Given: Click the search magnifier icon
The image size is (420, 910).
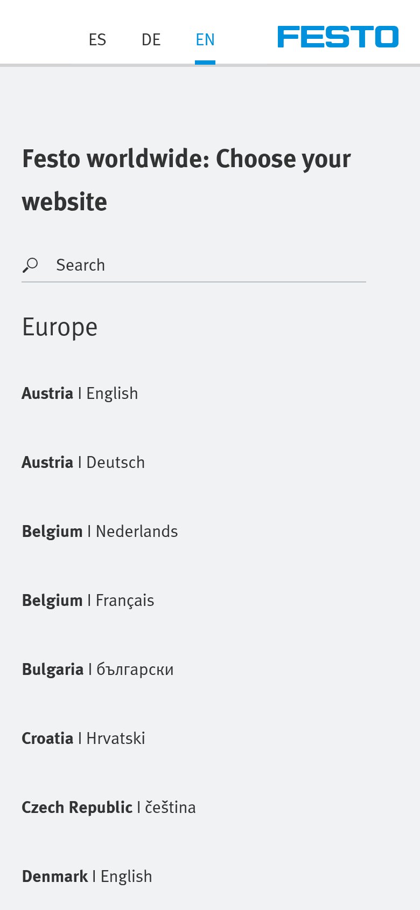Looking at the screenshot, I should 30,265.
